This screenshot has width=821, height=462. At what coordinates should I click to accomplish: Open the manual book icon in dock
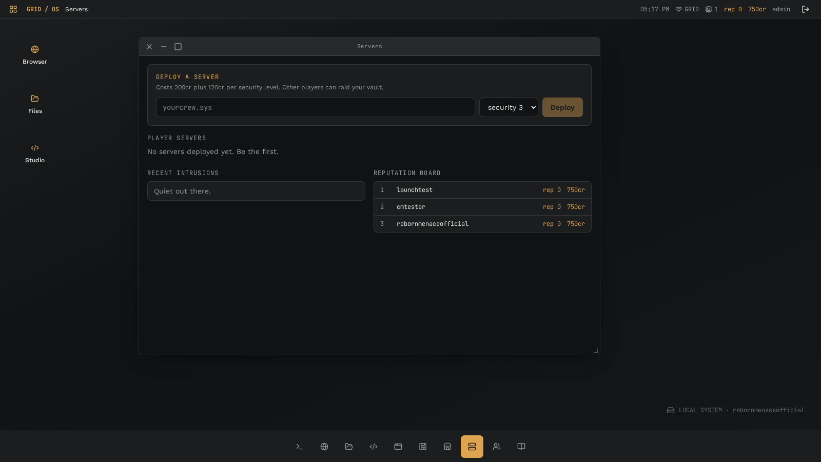(521, 447)
